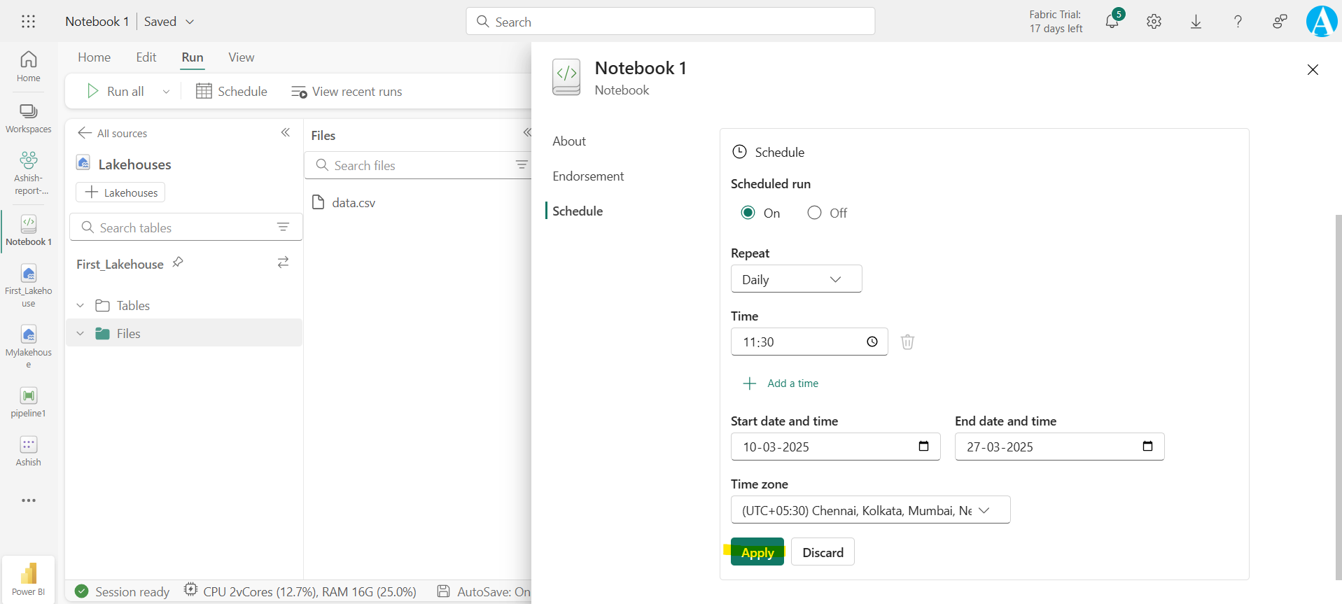
Task: Open the app launcher grid
Action: 28,22
